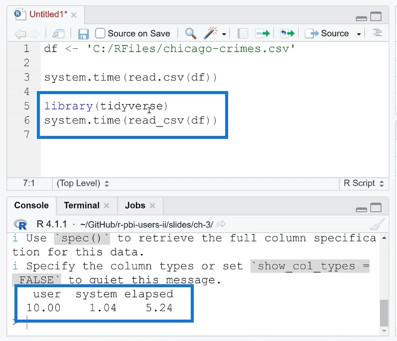397x341 pixels.
Task: Clear console with the broom icon
Action: click(377, 224)
